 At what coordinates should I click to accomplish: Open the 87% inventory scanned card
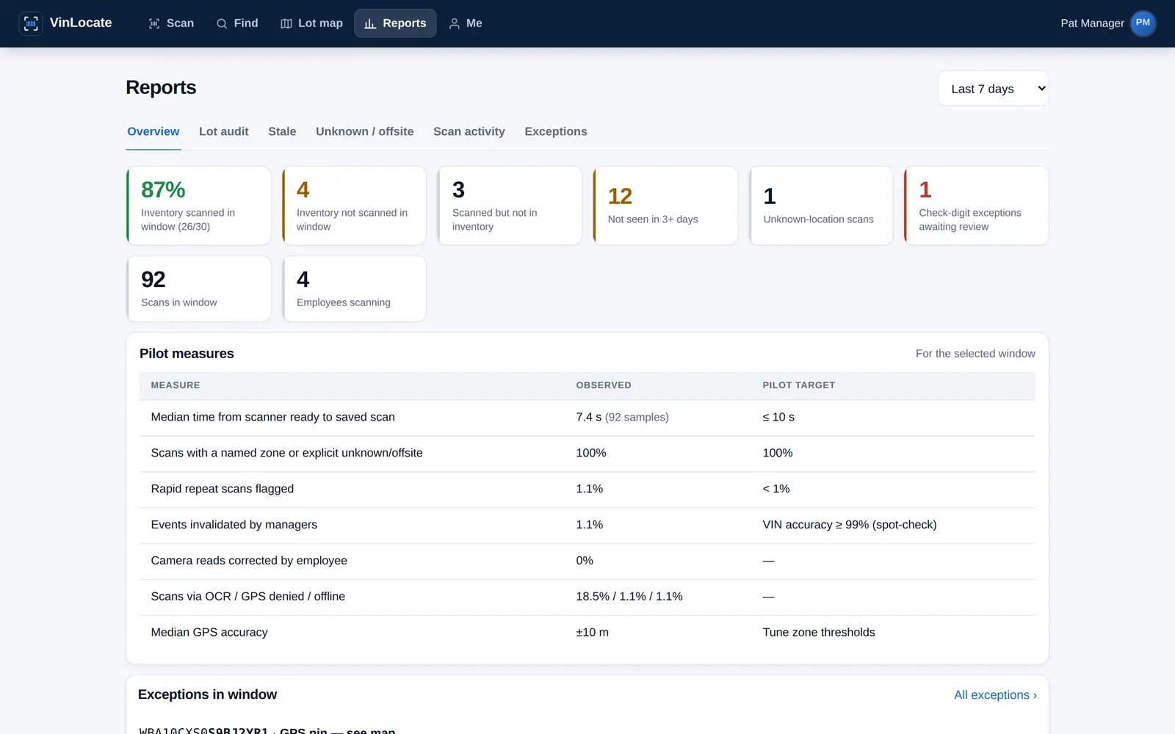(x=199, y=206)
